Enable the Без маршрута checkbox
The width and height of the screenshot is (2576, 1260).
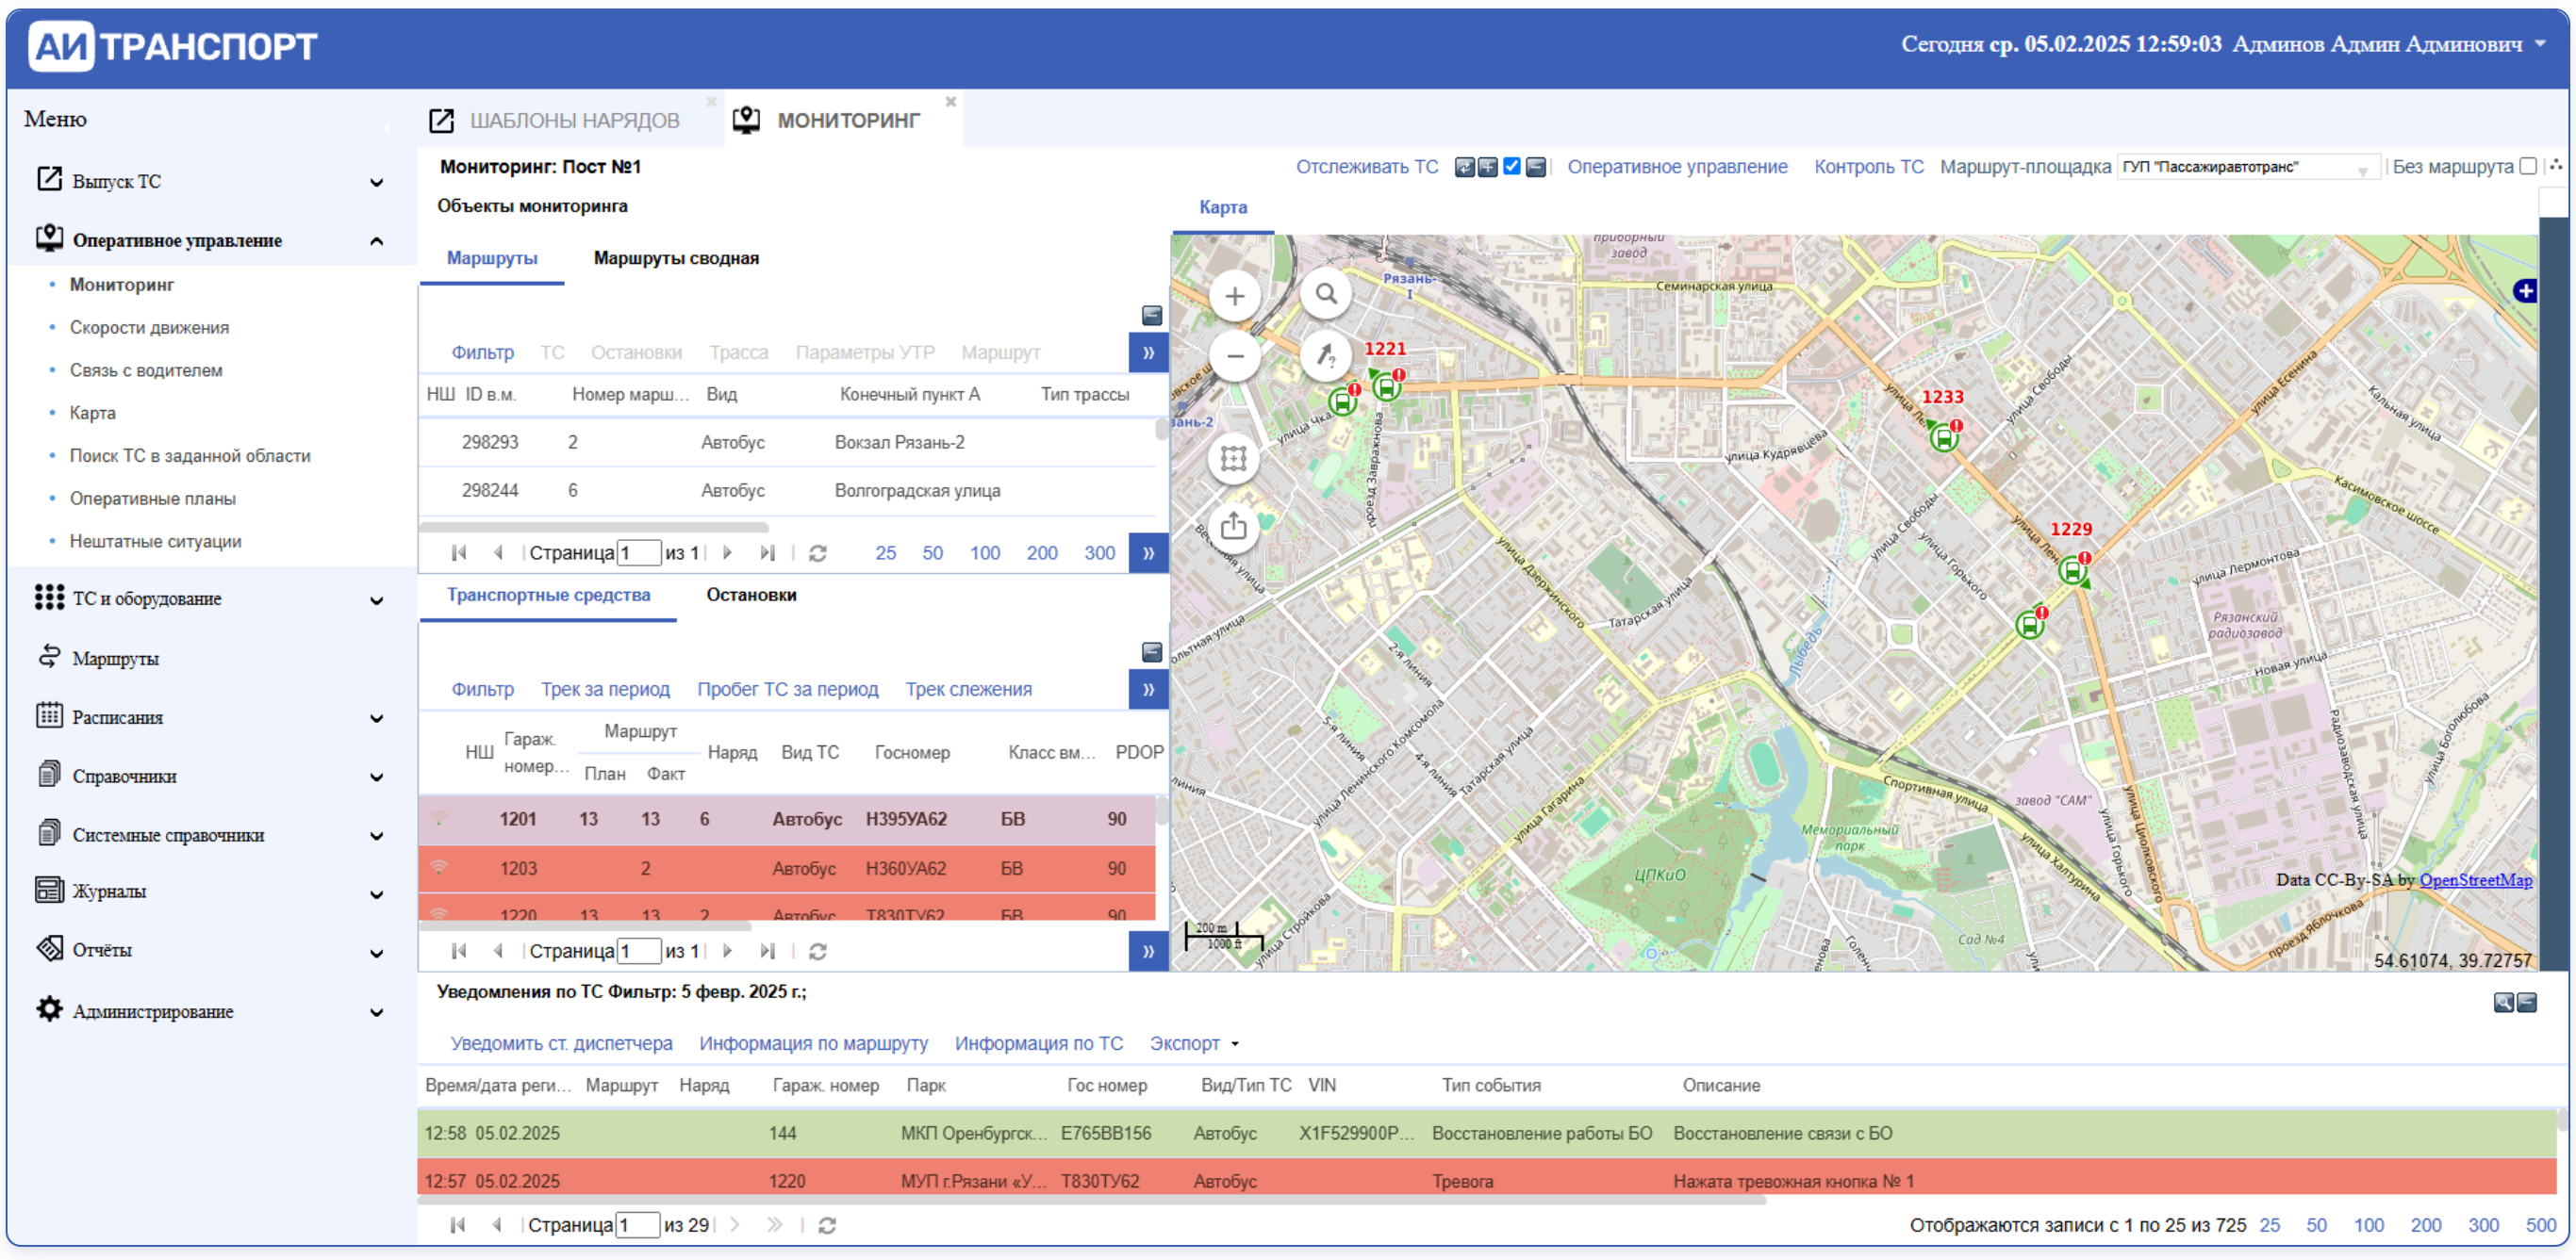point(2528,167)
